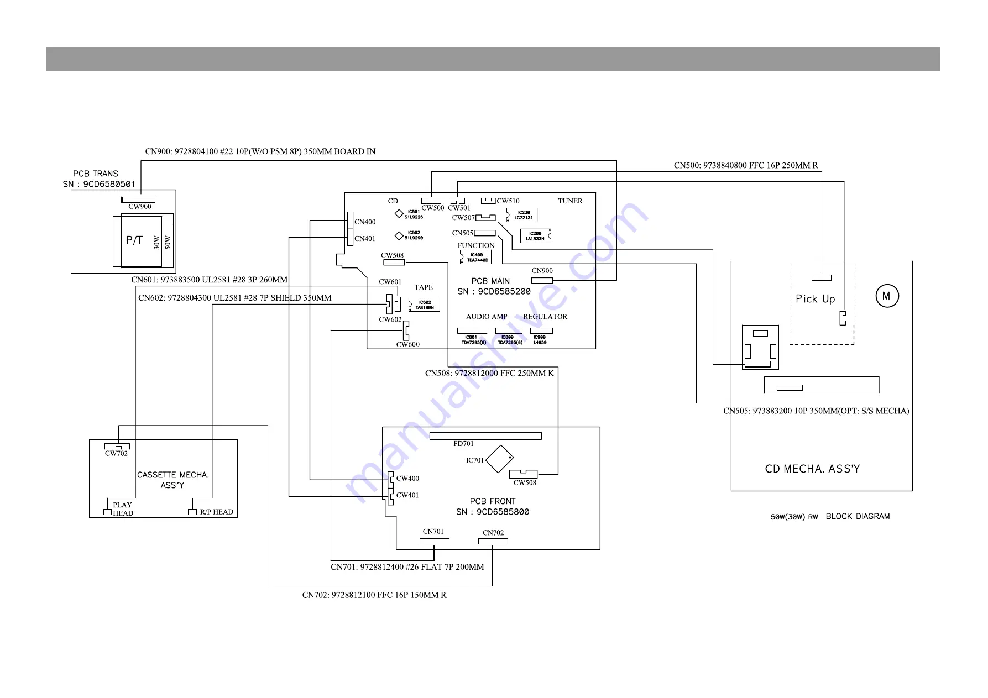
Task: Select the CN601 UL2581 3P cable description
Action: 210,280
